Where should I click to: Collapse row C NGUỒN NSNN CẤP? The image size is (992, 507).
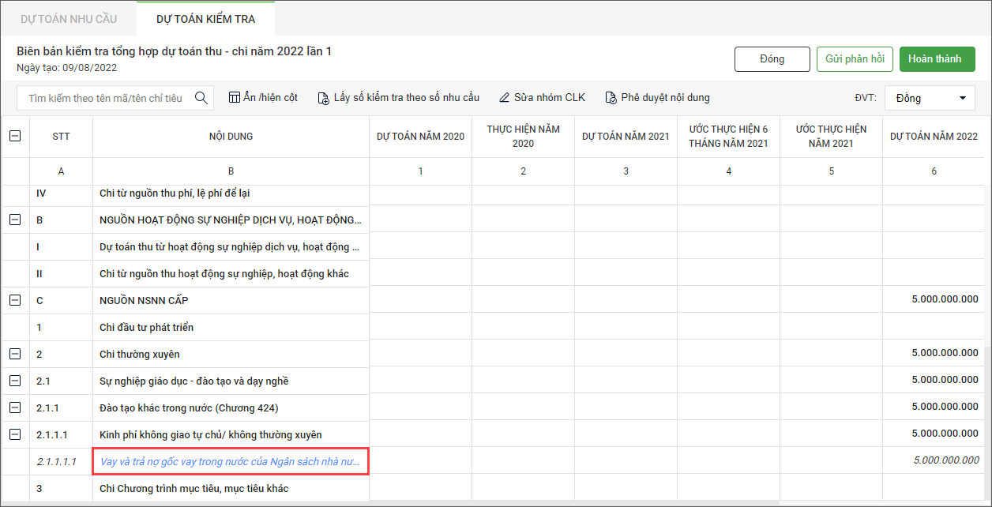(x=15, y=300)
